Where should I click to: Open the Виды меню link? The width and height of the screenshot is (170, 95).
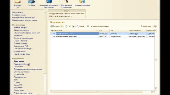19,61
